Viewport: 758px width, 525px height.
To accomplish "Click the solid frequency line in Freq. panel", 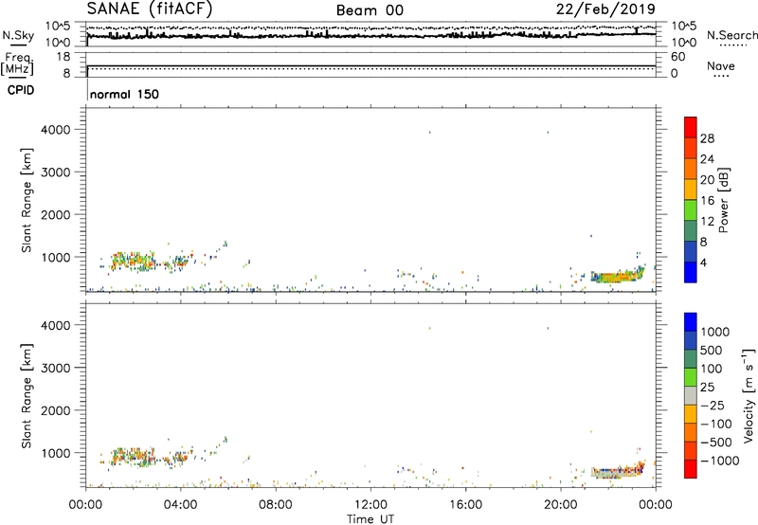I will [x=371, y=65].
